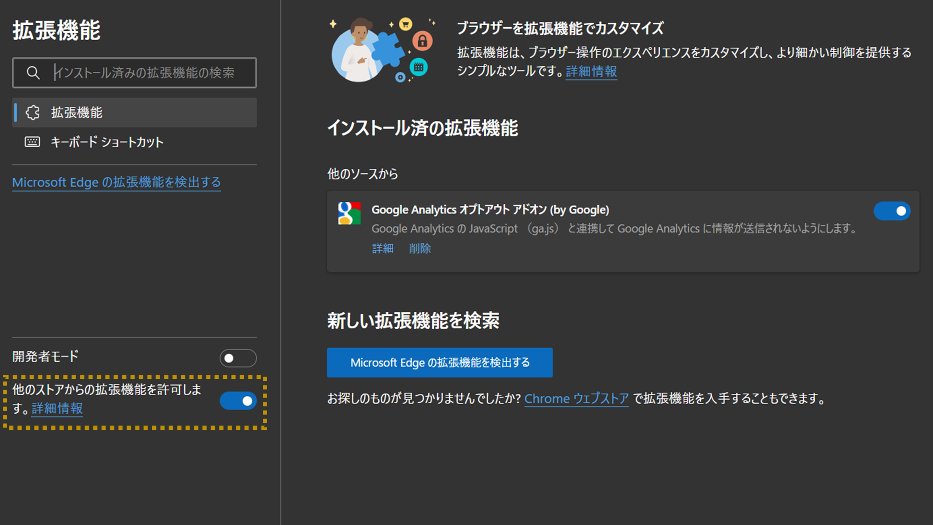Click 削除 to remove the Google Analytics add-on
The height and width of the screenshot is (525, 933).
(419, 248)
